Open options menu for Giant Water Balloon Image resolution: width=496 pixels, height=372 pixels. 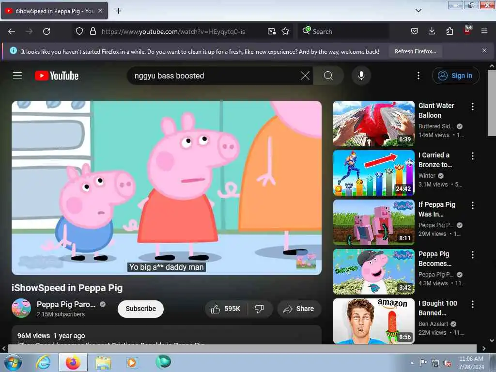(473, 107)
